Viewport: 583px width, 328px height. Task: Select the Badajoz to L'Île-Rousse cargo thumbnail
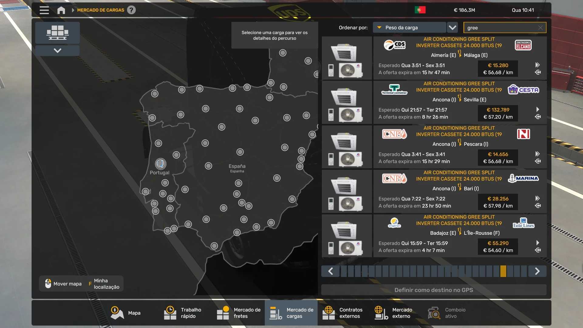[347, 236]
